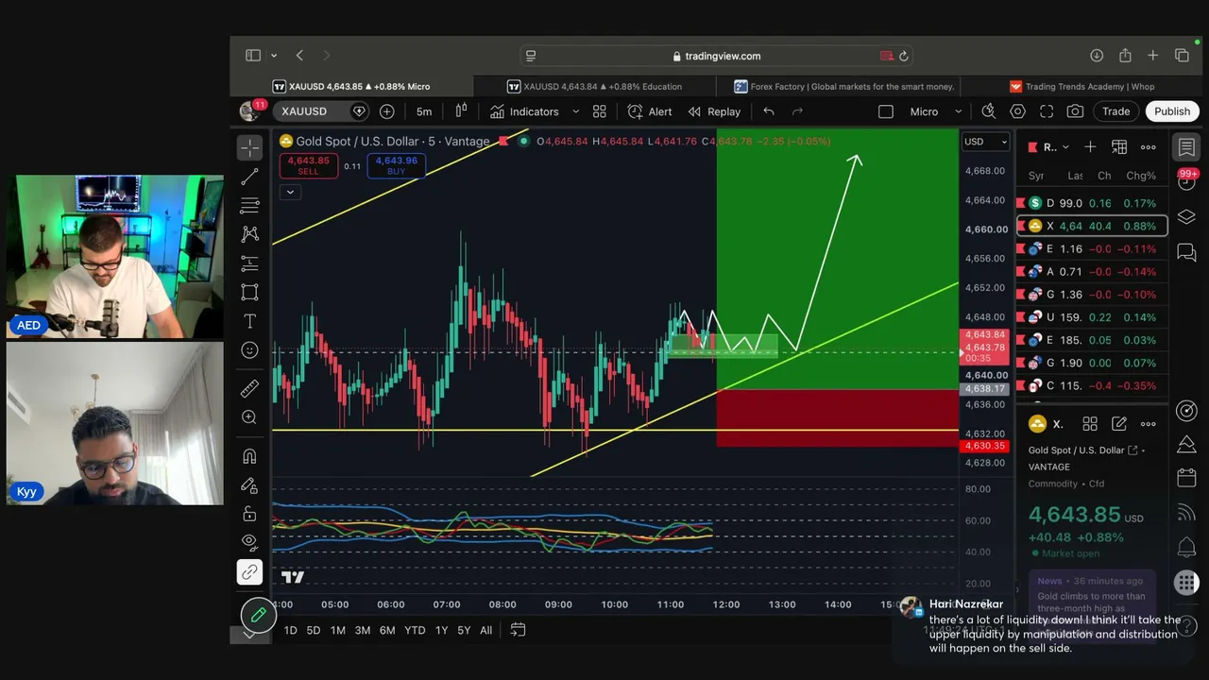Open the Trade panel button
Screen dimensions: 1209x680
[x=1115, y=111]
